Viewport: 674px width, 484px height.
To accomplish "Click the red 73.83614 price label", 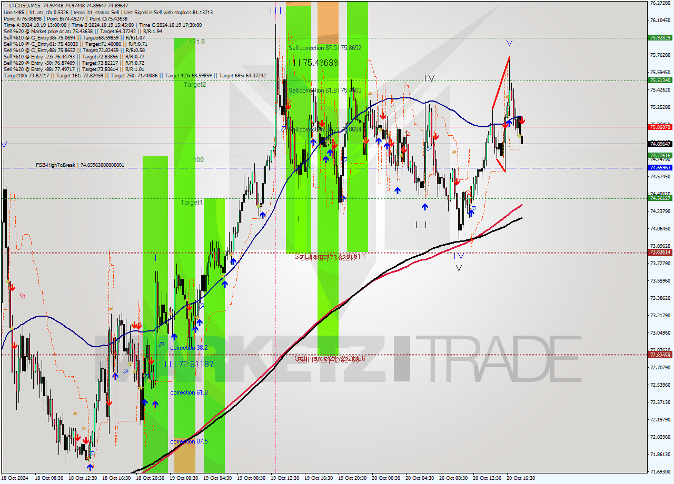I will pos(660,252).
